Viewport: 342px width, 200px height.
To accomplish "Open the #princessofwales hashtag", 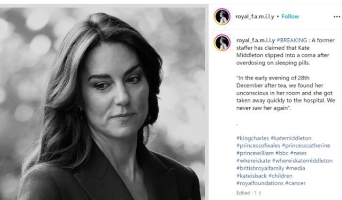I will pos(258,146).
